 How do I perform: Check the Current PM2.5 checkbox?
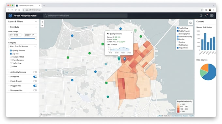11,57
